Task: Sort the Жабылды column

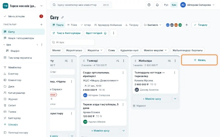Action: 169,61
